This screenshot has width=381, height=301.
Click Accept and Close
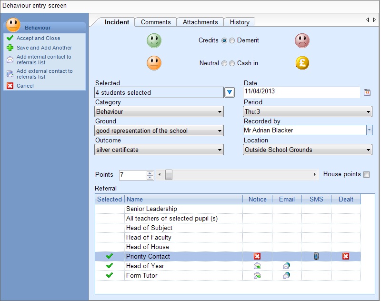pos(38,38)
